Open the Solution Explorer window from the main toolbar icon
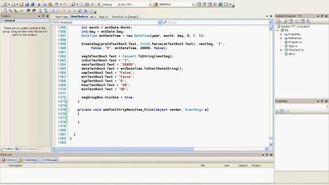 click(198, 4)
